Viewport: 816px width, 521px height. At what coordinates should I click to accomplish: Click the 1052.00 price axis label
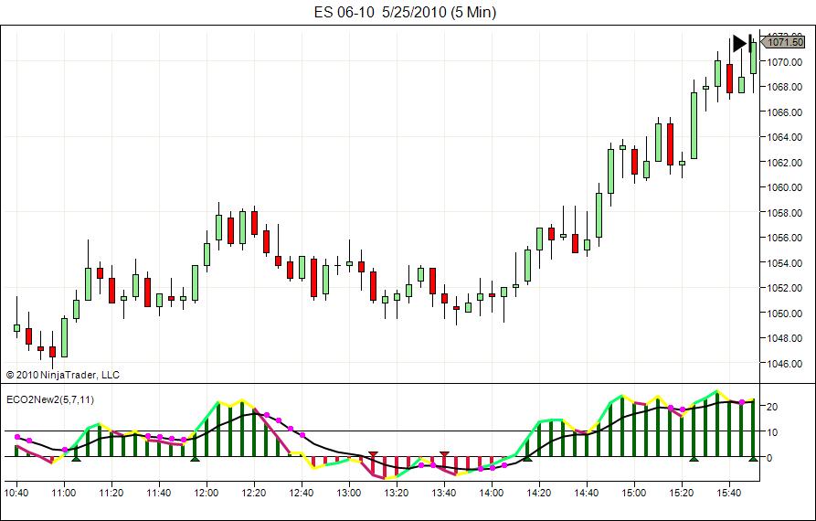pos(785,288)
